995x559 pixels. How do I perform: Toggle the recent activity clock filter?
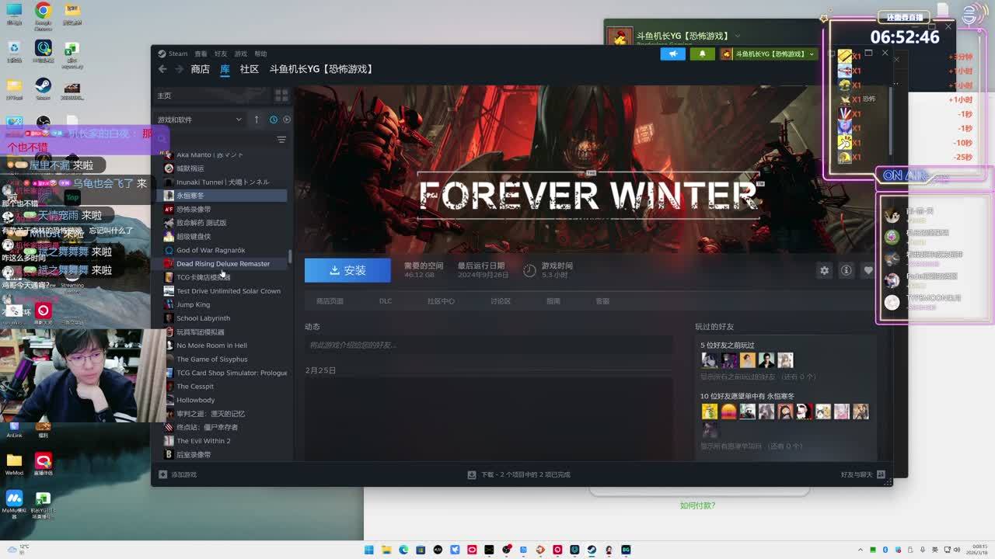[274, 120]
